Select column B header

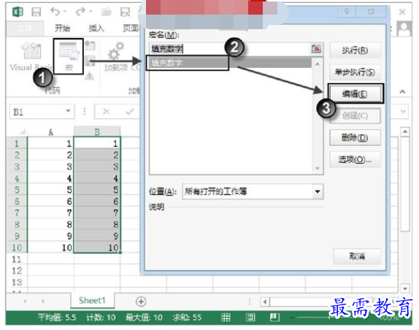coord(97,131)
